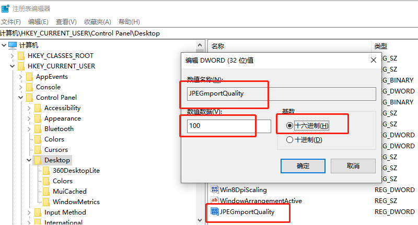
Task: Open the 编辑(E) menu
Action: [x=38, y=22]
